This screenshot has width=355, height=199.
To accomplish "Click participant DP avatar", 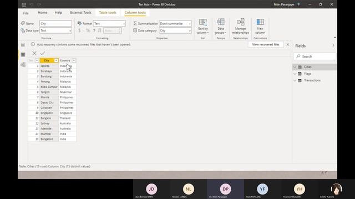I will click(226, 189).
